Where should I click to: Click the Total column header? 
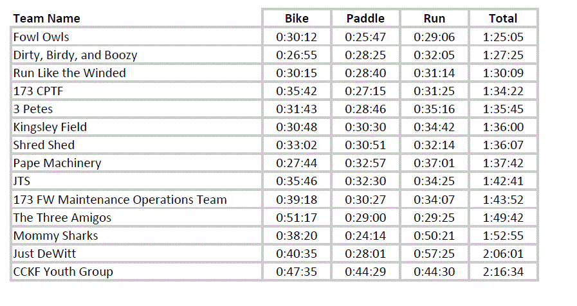click(x=503, y=18)
